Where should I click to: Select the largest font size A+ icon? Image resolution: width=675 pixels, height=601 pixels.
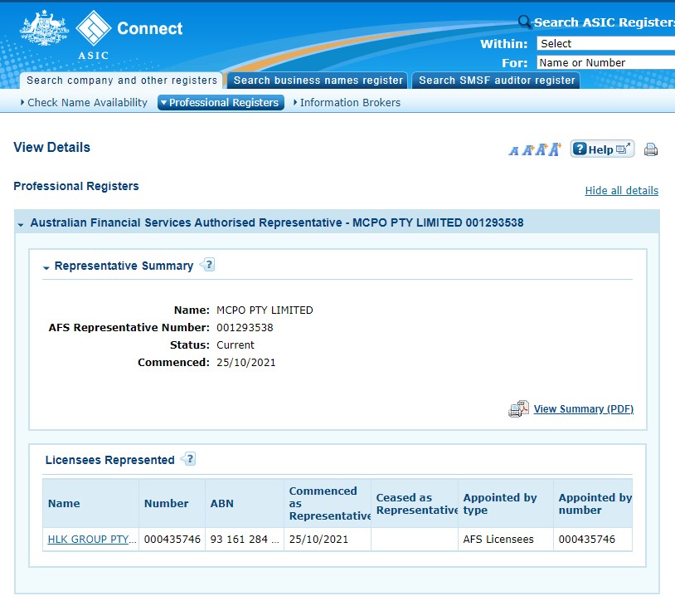(555, 149)
